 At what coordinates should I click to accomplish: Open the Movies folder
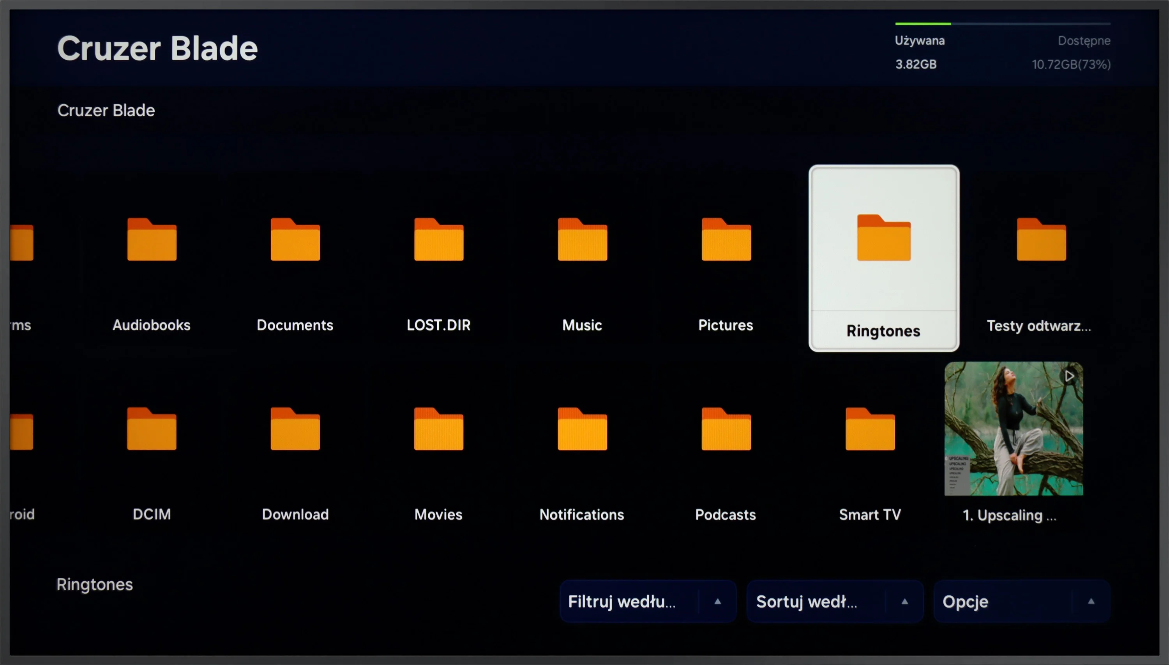439,464
